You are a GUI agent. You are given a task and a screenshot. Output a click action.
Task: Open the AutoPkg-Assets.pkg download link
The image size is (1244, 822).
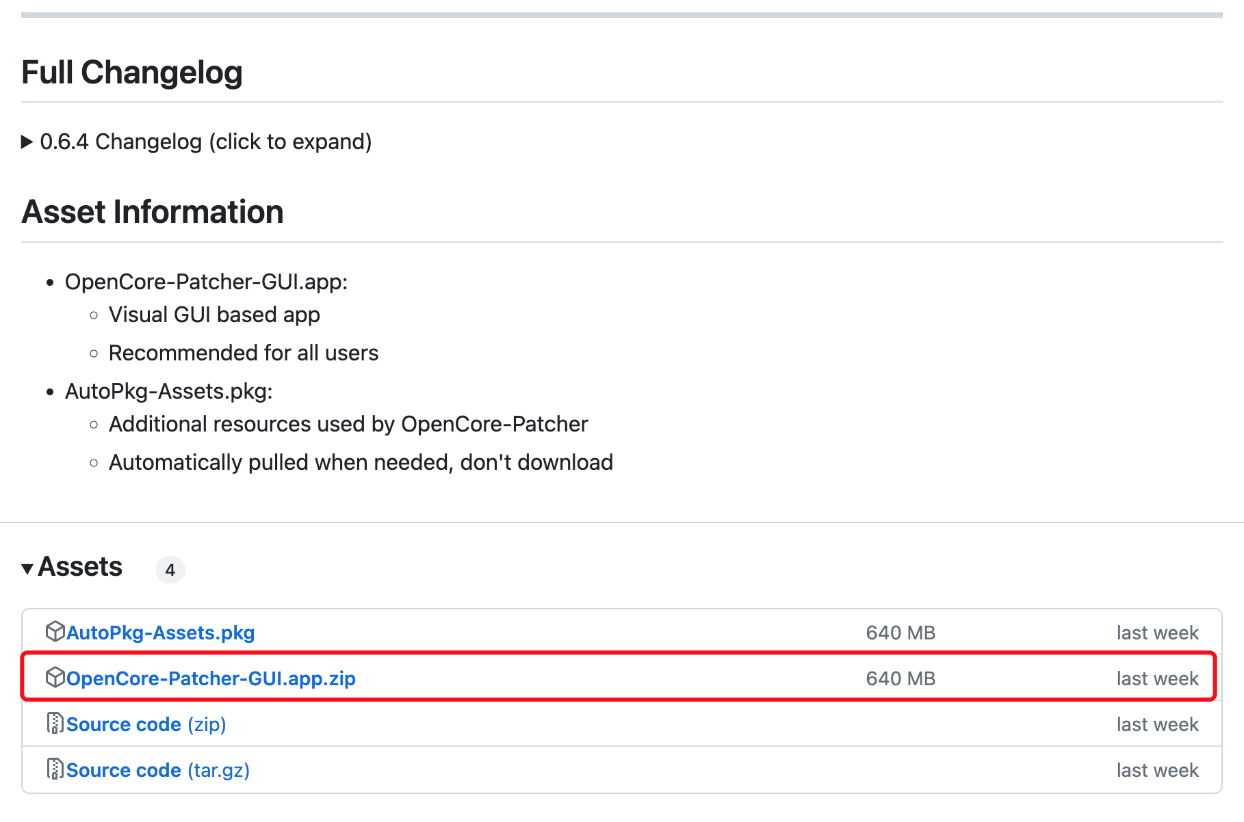pos(160,633)
